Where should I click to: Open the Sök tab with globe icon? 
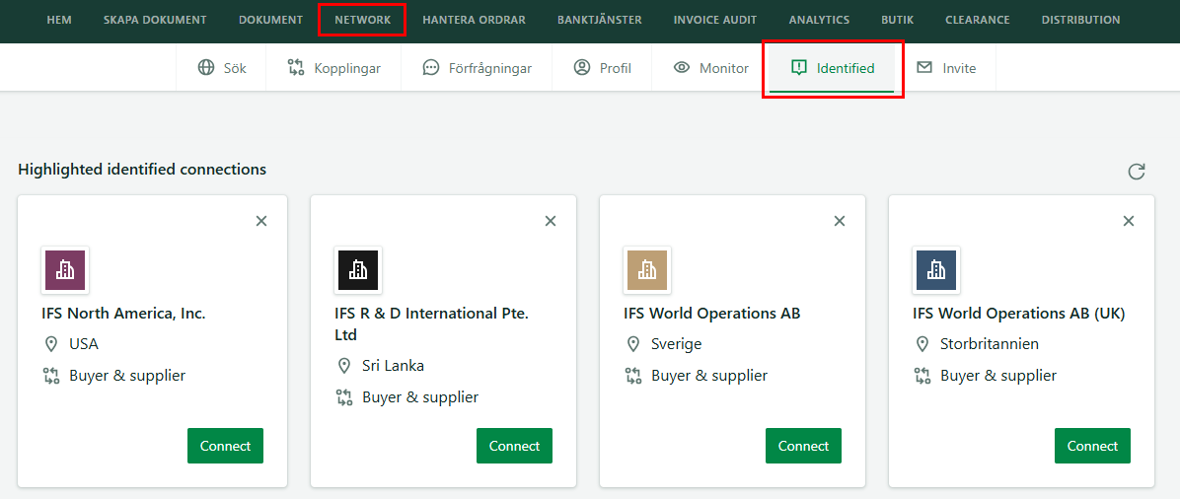(x=221, y=68)
